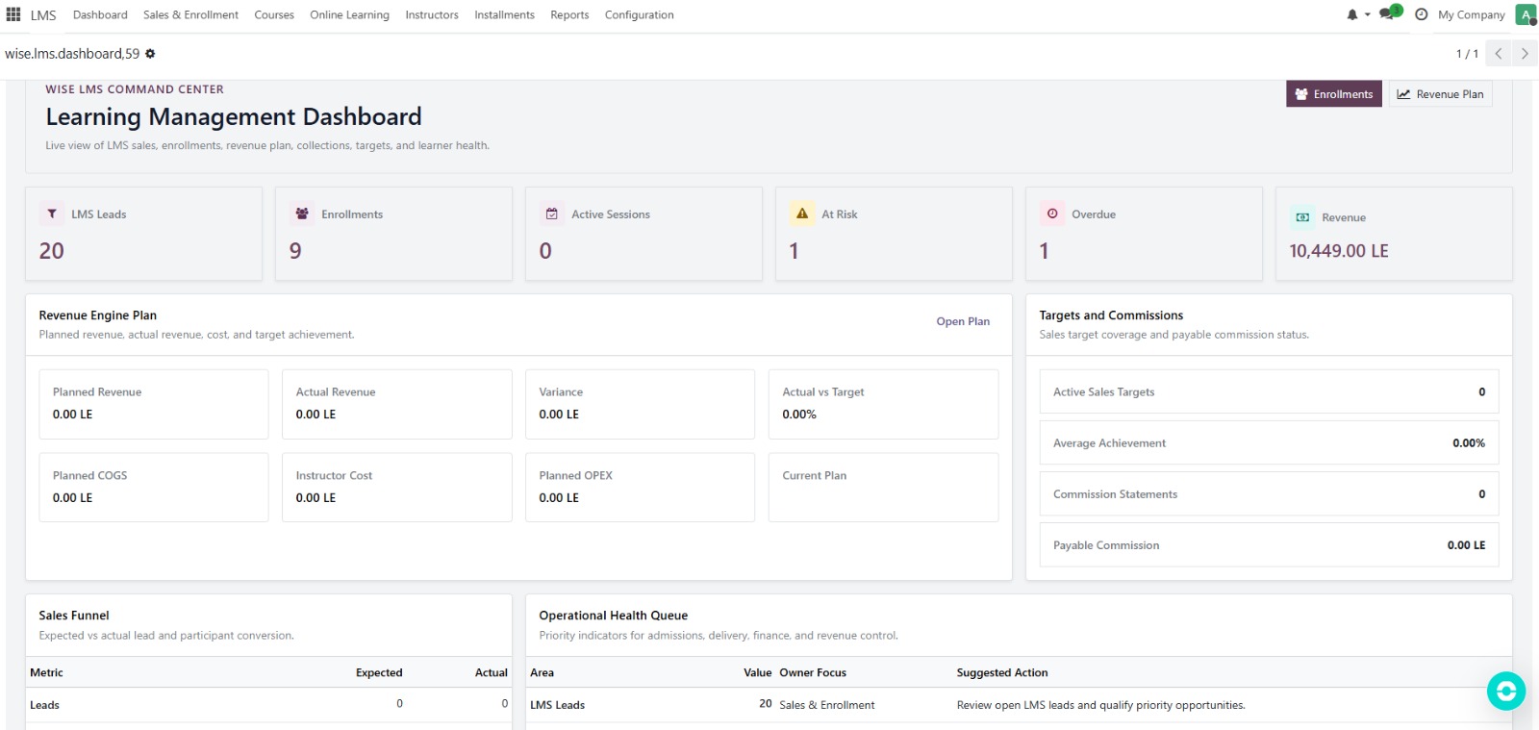Click the 10,449.00 LE revenue value

tap(1339, 251)
